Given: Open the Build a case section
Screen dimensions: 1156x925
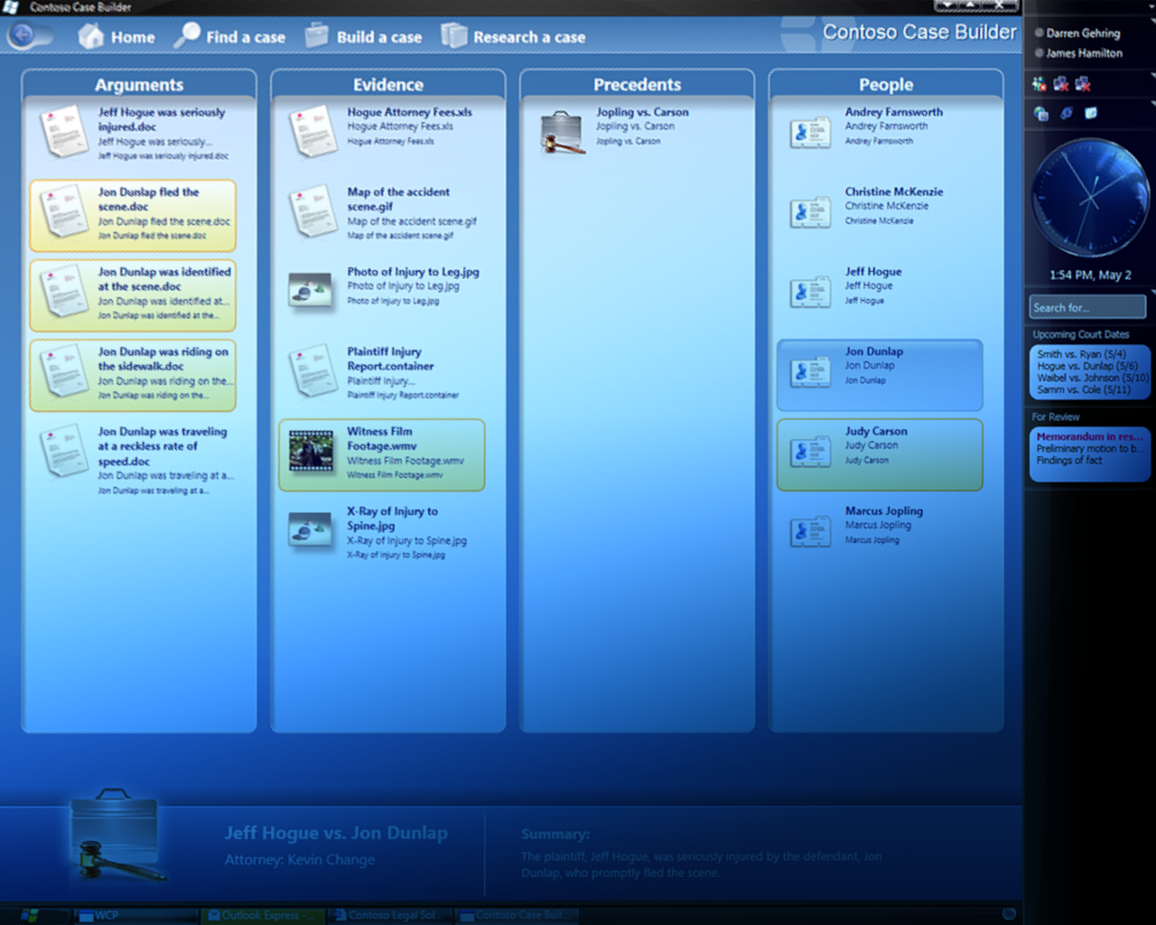Looking at the screenshot, I should (x=364, y=37).
